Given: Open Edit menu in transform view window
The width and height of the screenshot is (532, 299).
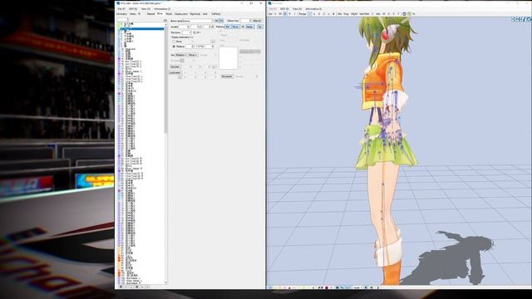Looking at the screenshot, I should point(284,9).
